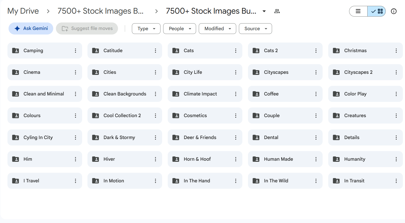Select the Hiver folder
The image size is (405, 223).
[125, 159]
